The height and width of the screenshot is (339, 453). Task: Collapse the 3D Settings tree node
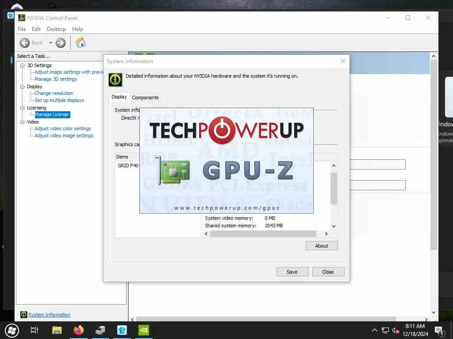pyautogui.click(x=22, y=65)
